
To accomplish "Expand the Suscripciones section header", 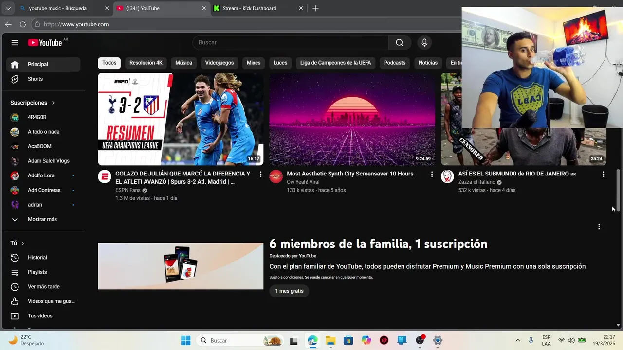I will (x=33, y=103).
